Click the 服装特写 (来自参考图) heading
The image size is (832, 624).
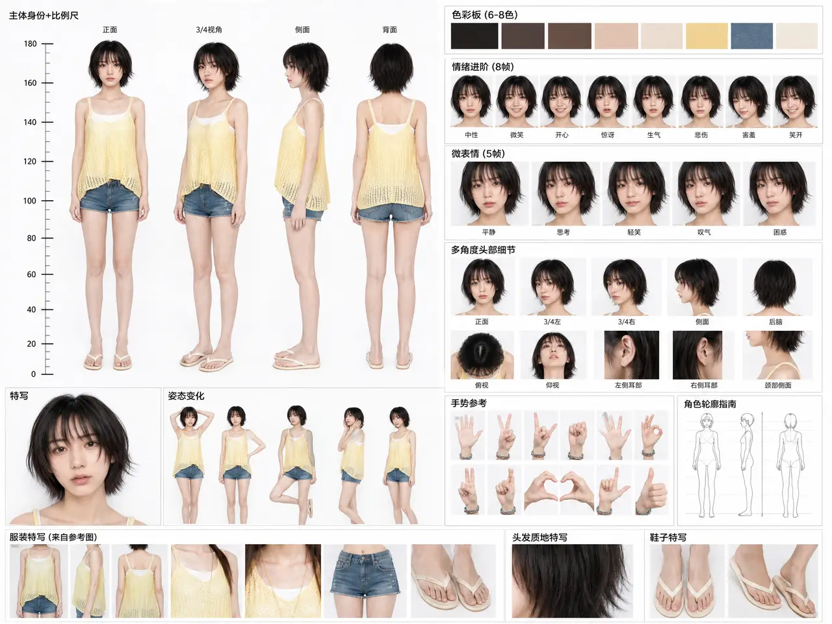(53, 537)
